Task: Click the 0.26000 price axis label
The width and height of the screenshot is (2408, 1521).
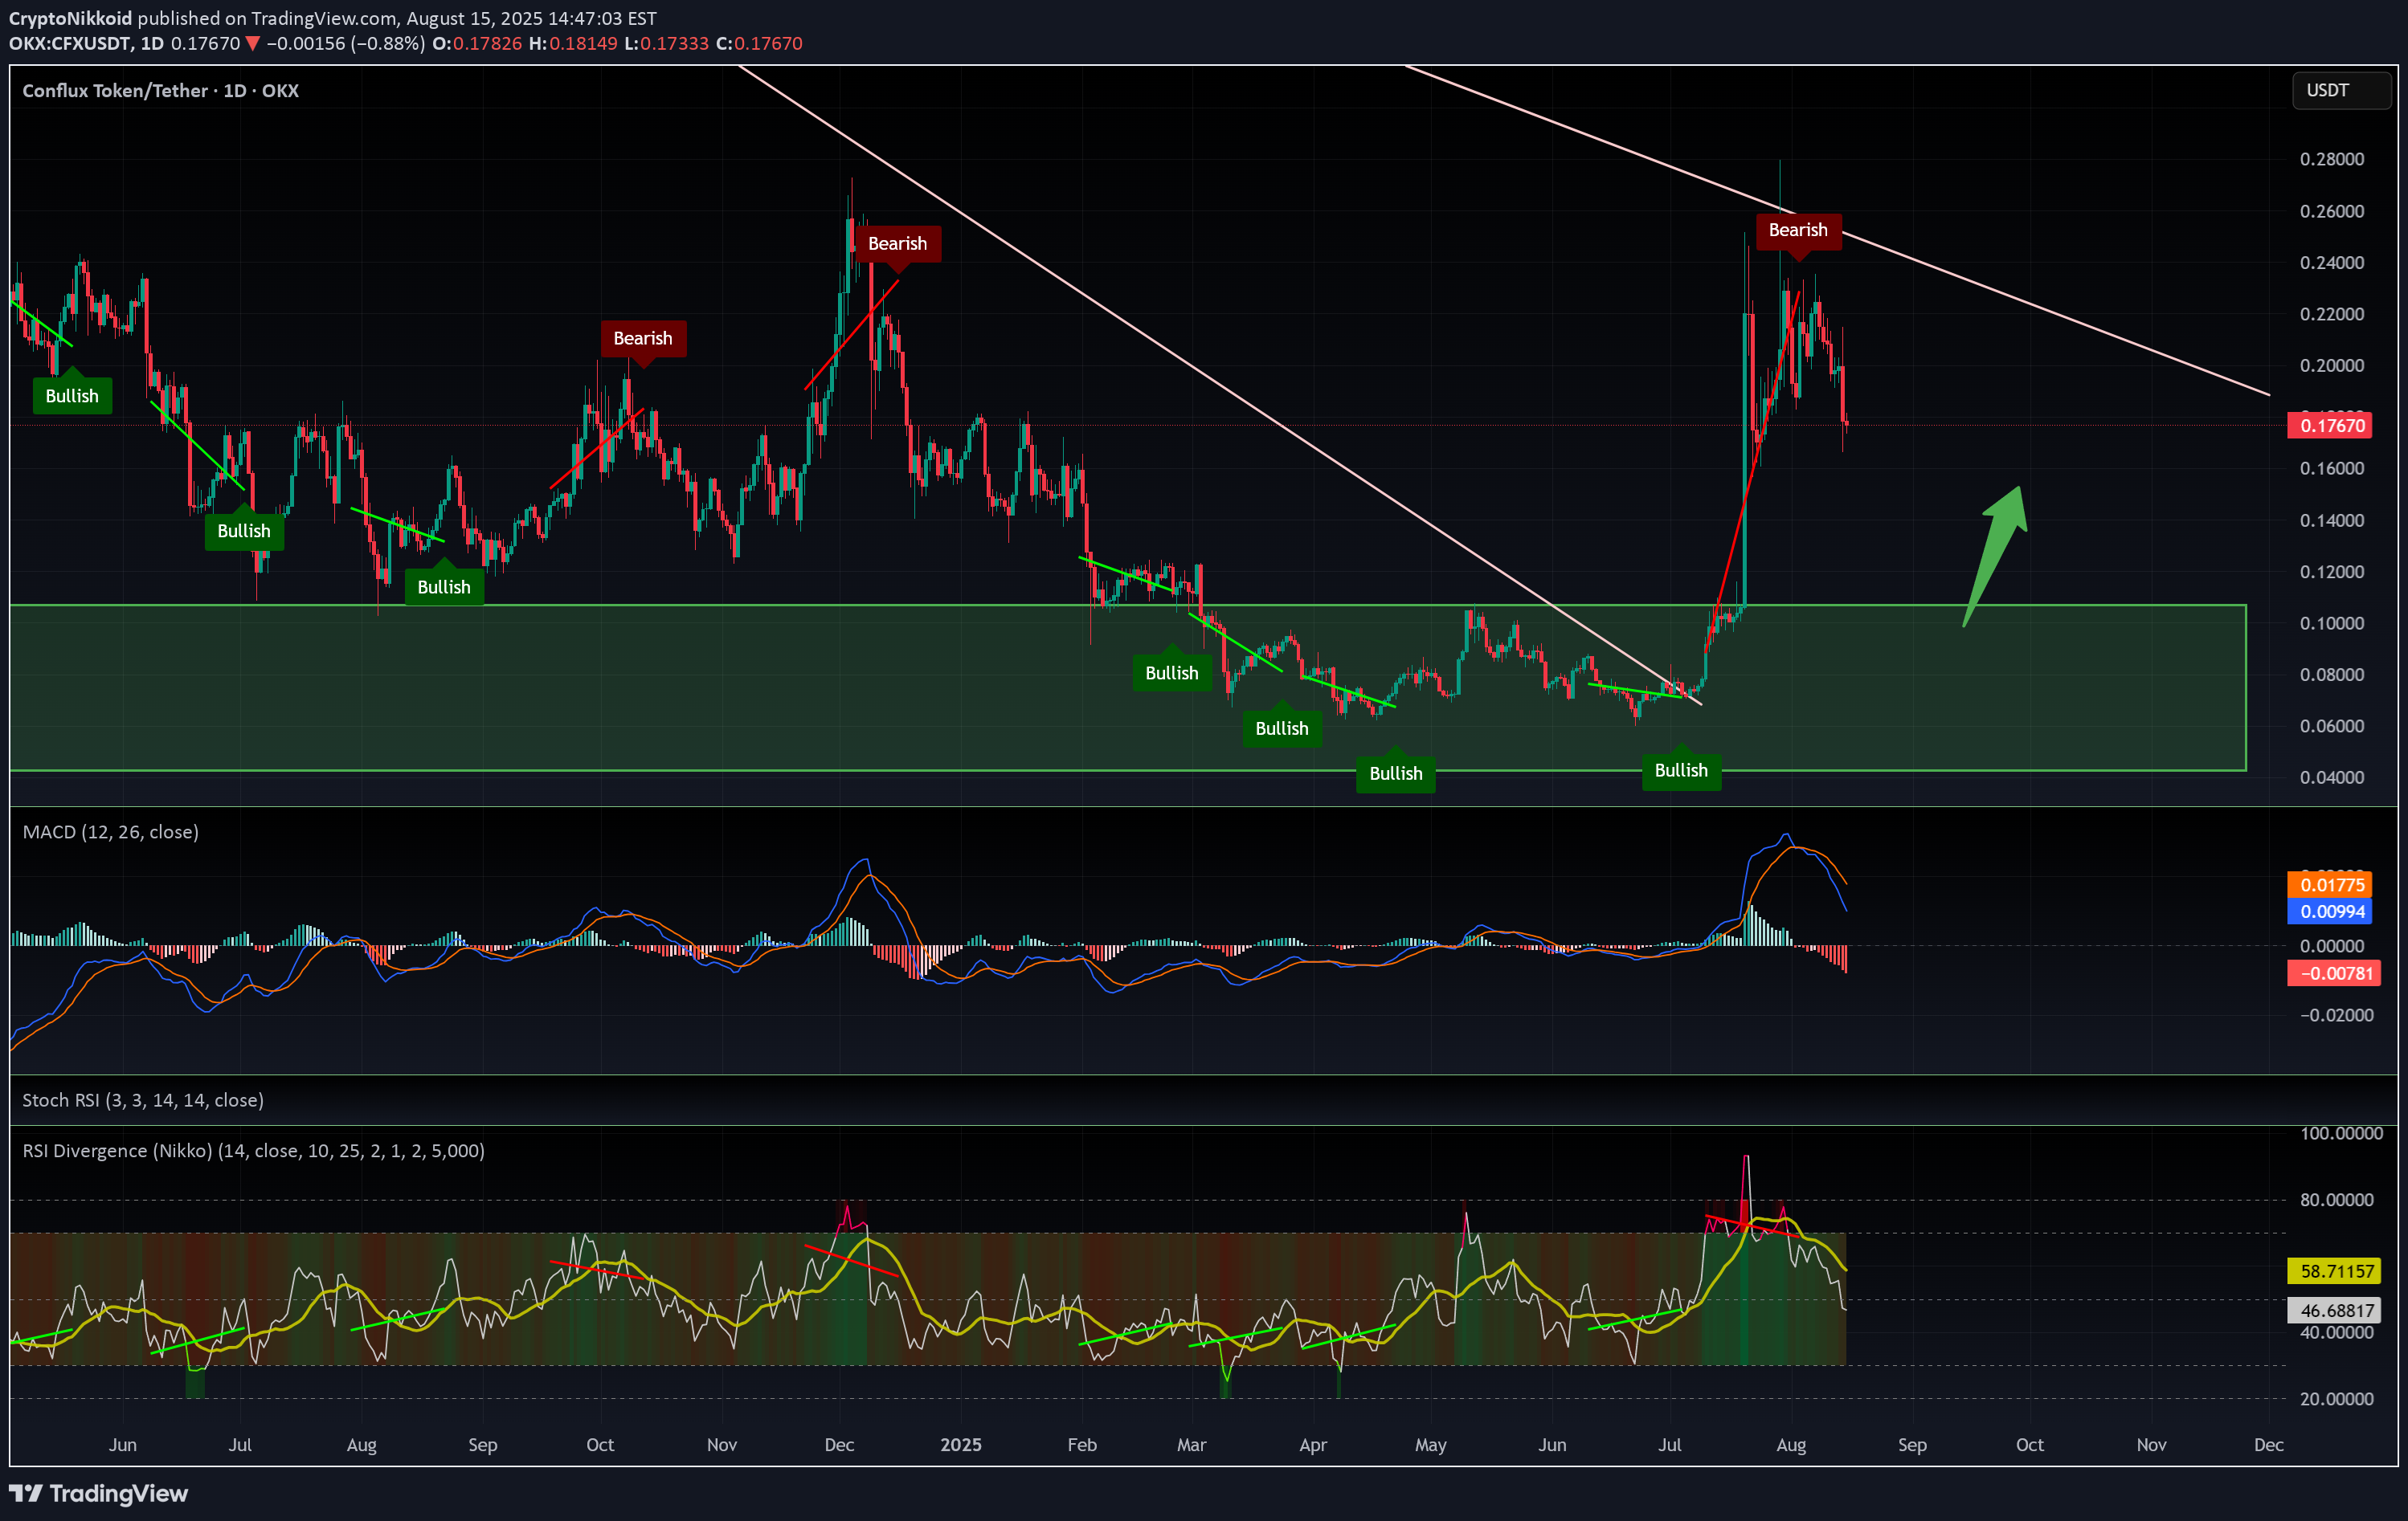Action: [x=2332, y=211]
